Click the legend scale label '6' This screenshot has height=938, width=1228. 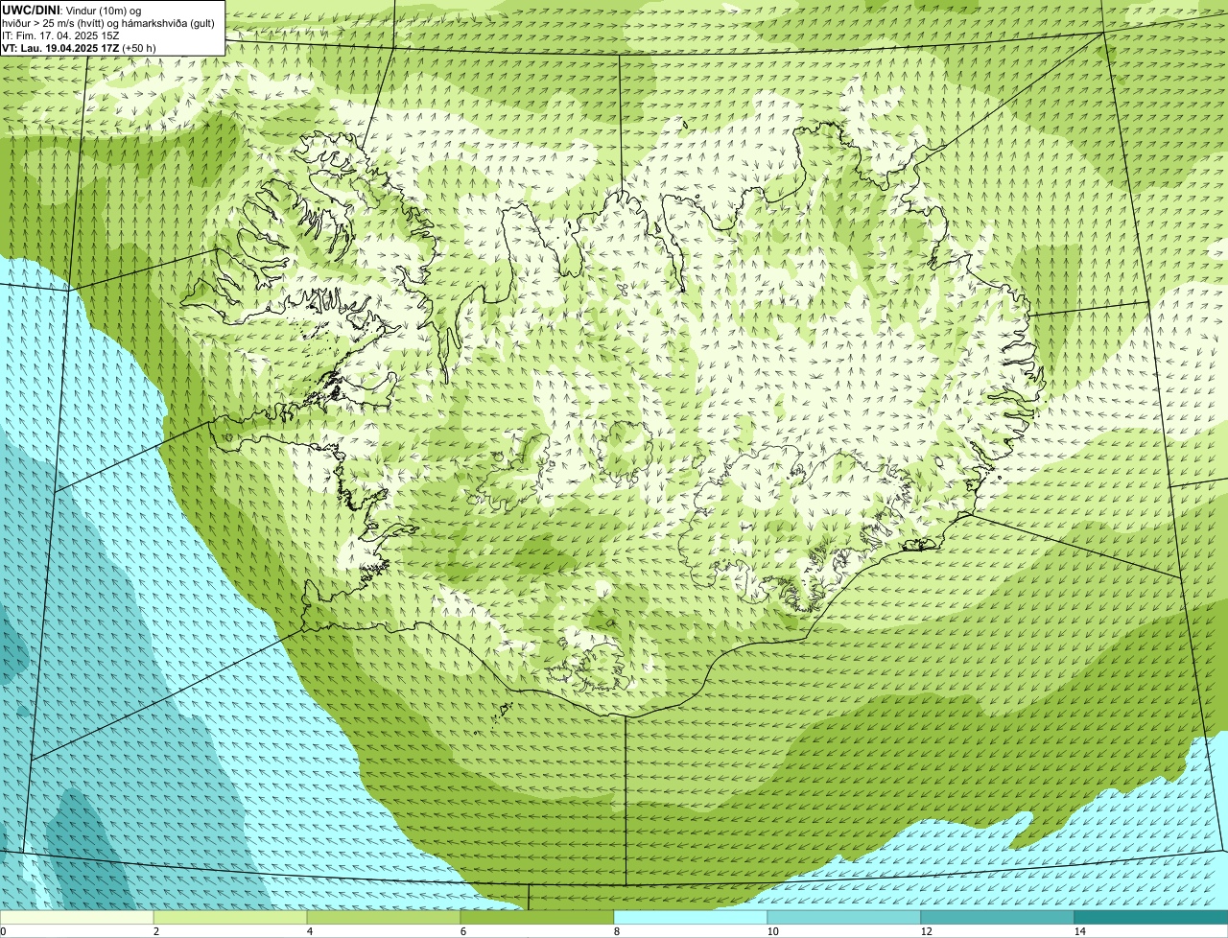[x=462, y=931]
